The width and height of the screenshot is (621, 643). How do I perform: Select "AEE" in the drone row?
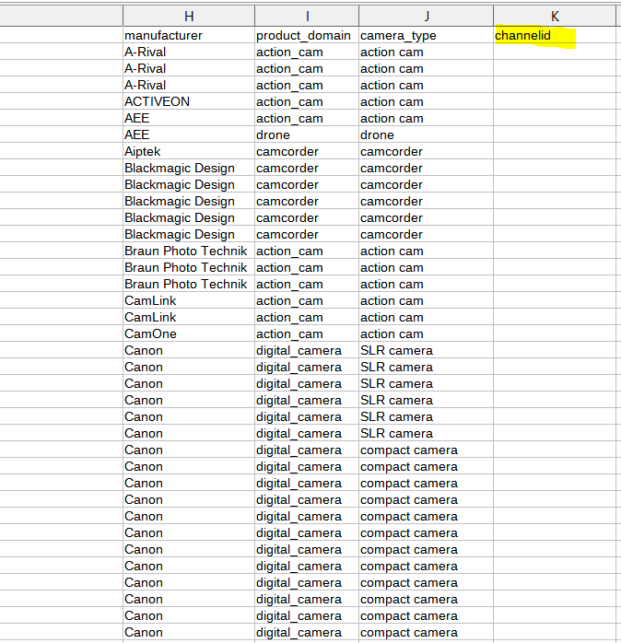click(189, 134)
